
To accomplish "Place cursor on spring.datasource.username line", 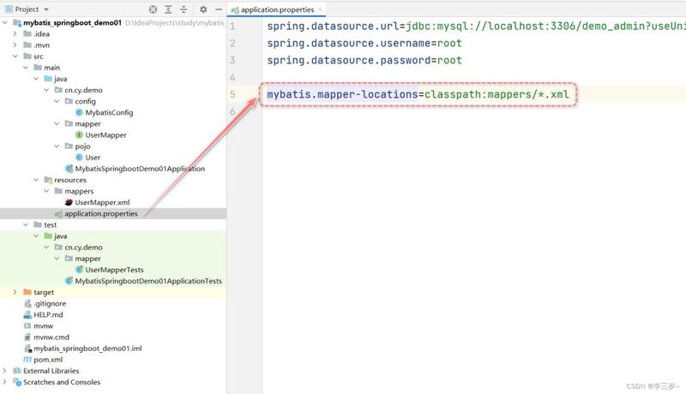I will pyautogui.click(x=364, y=43).
